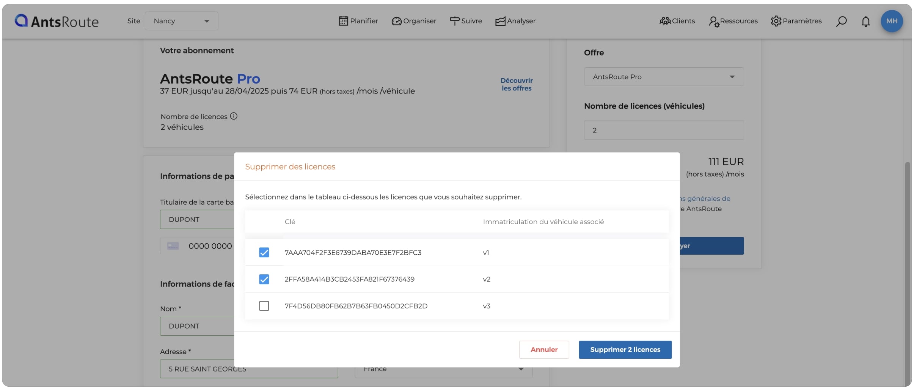Click the Analyser chart icon
This screenshot has height=389, width=914.
point(500,21)
